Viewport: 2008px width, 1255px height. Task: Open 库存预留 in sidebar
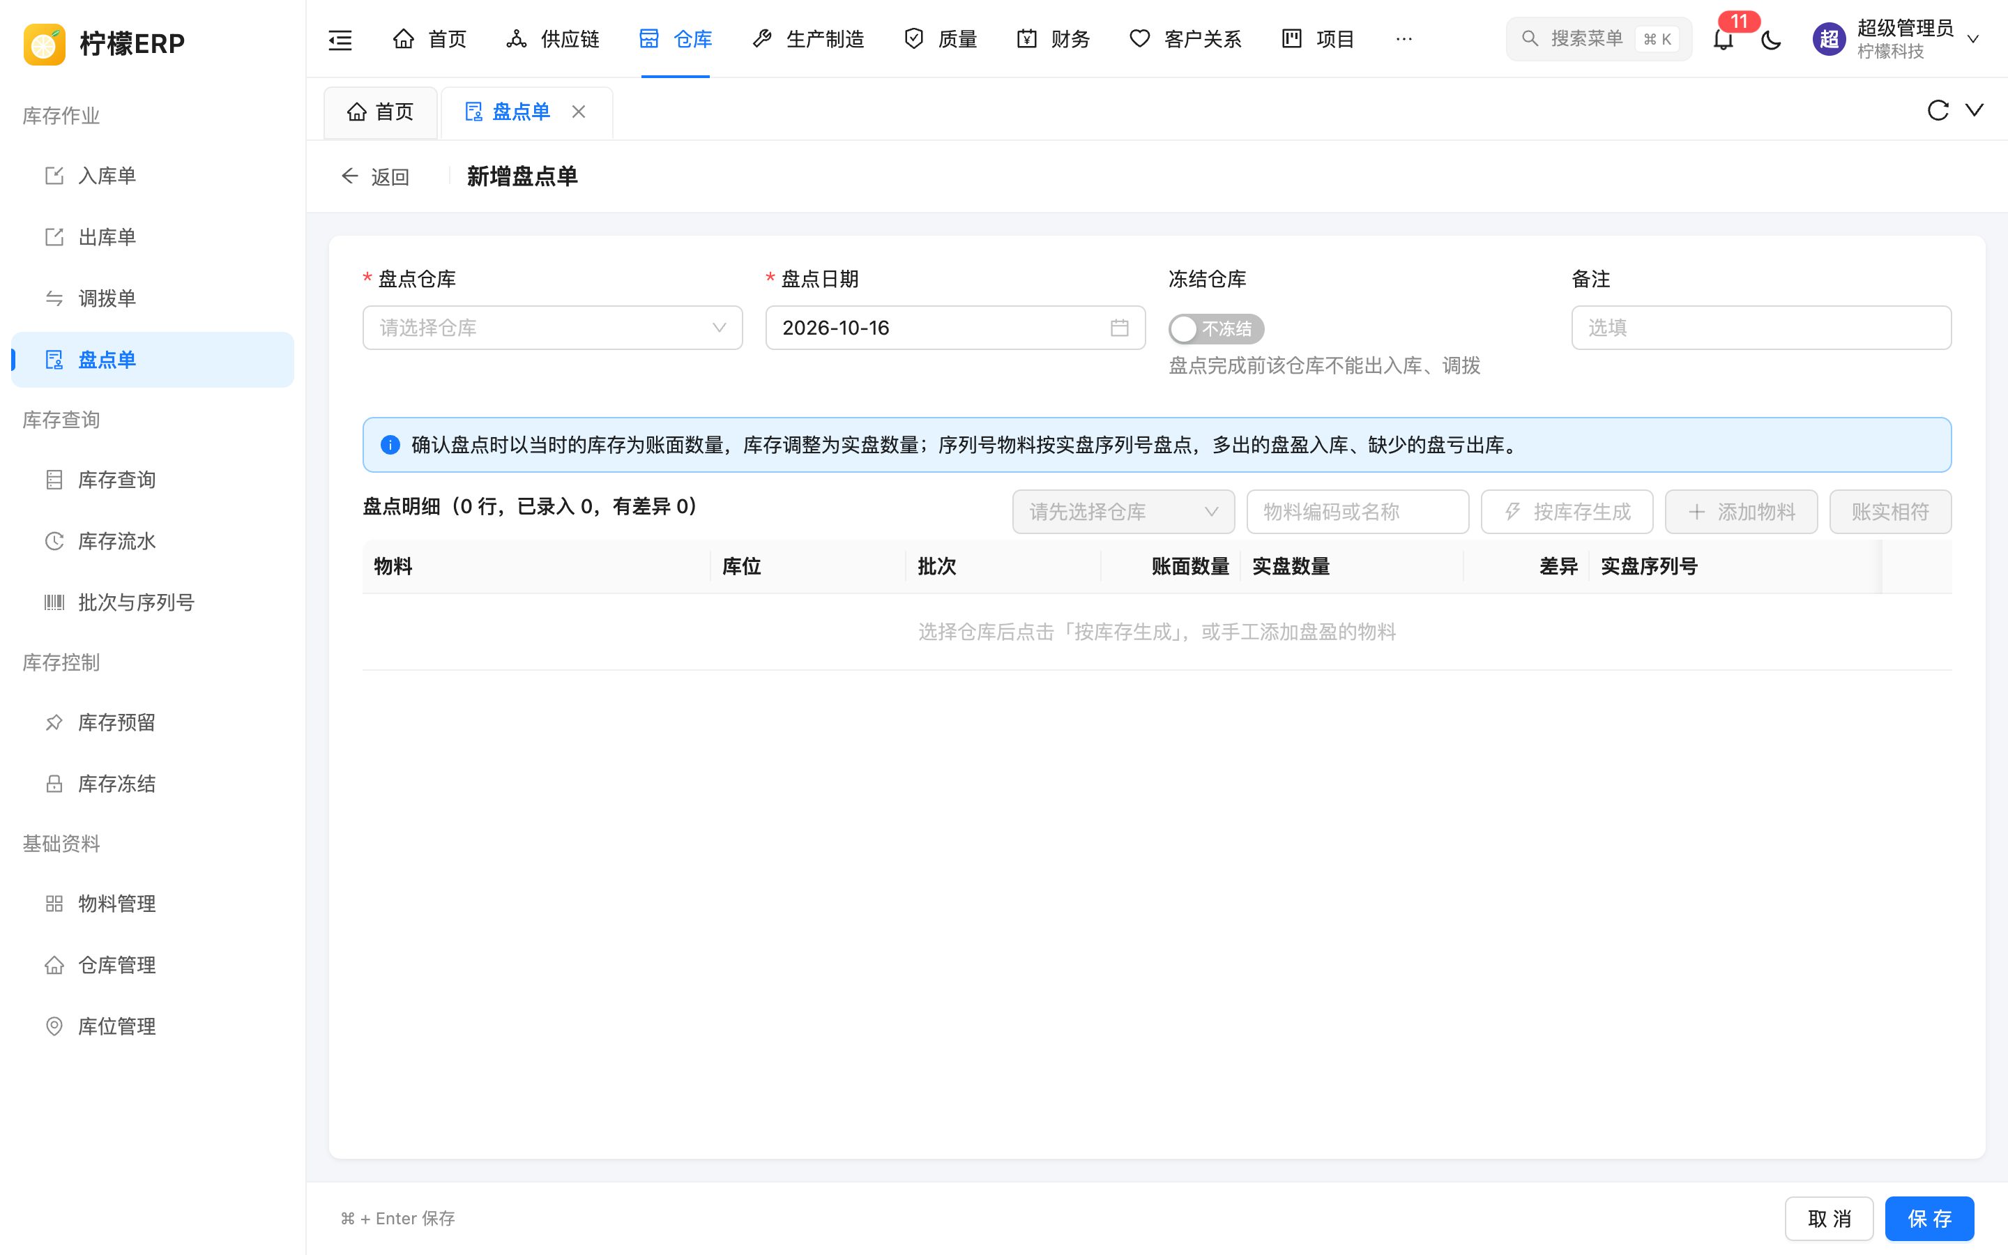coord(153,723)
